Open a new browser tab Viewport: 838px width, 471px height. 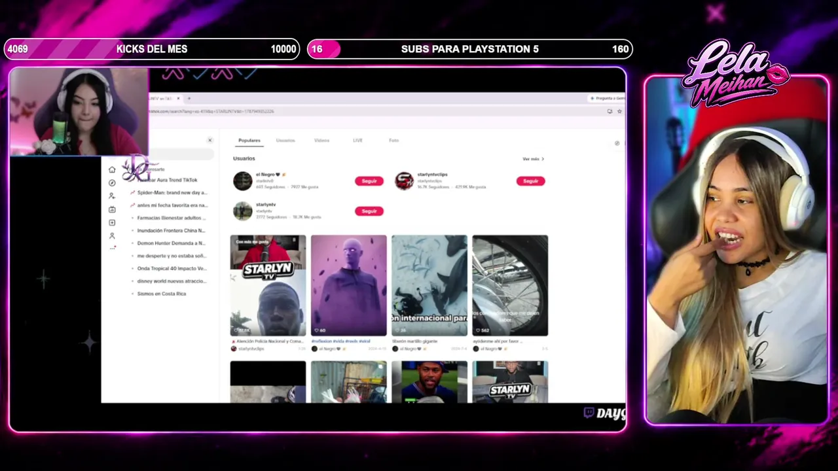189,99
